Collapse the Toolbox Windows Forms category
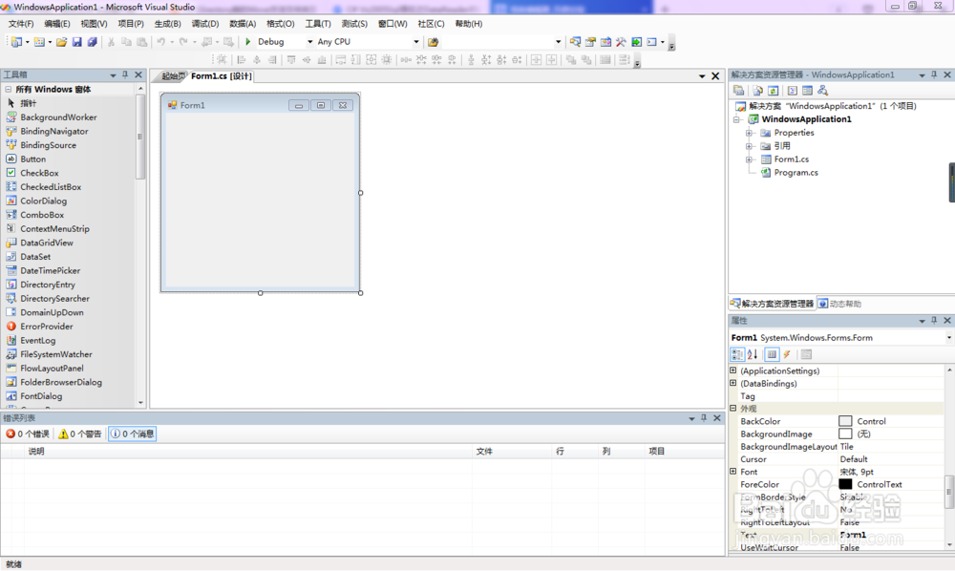Screen dimensions: 955x571 9,89
